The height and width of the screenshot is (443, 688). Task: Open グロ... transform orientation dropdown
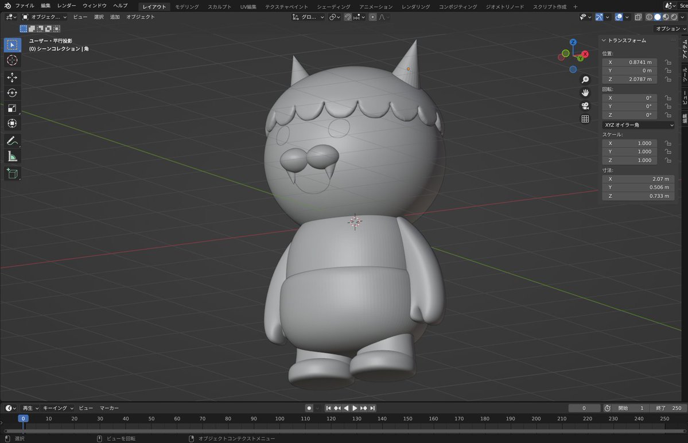[308, 17]
